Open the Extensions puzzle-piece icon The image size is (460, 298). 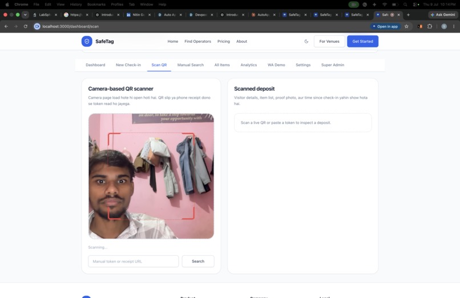(430, 26)
